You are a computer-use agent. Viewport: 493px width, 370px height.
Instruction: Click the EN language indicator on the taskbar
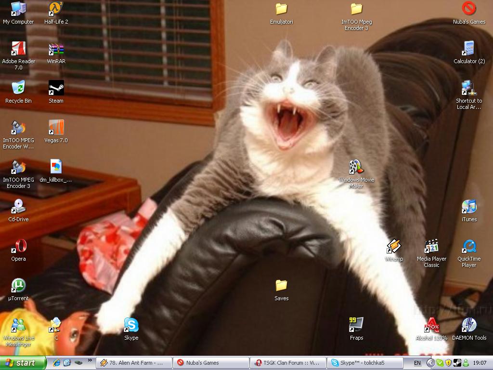(x=417, y=363)
